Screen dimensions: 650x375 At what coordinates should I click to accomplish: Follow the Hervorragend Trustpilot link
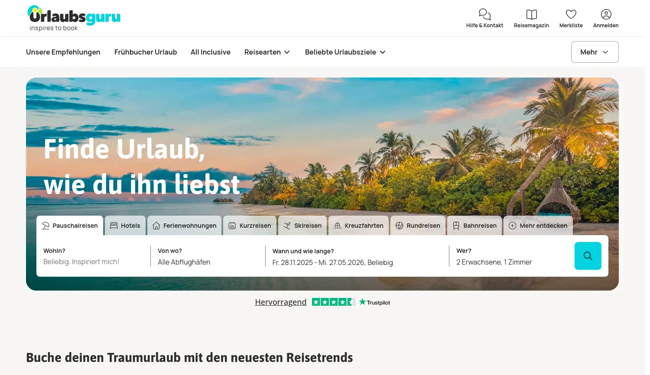pos(281,302)
